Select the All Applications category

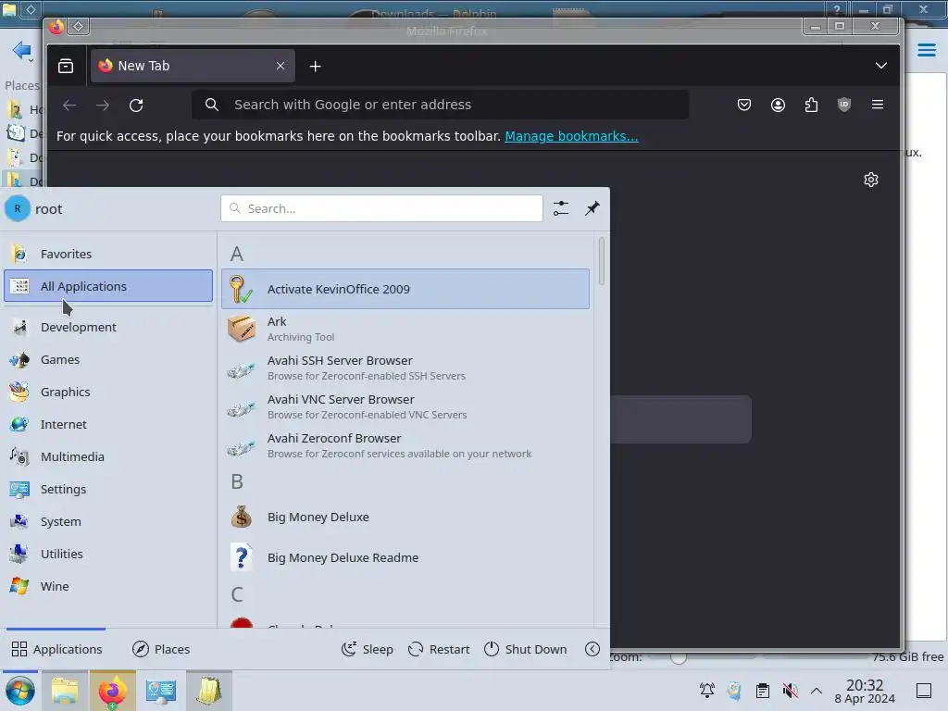point(108,286)
